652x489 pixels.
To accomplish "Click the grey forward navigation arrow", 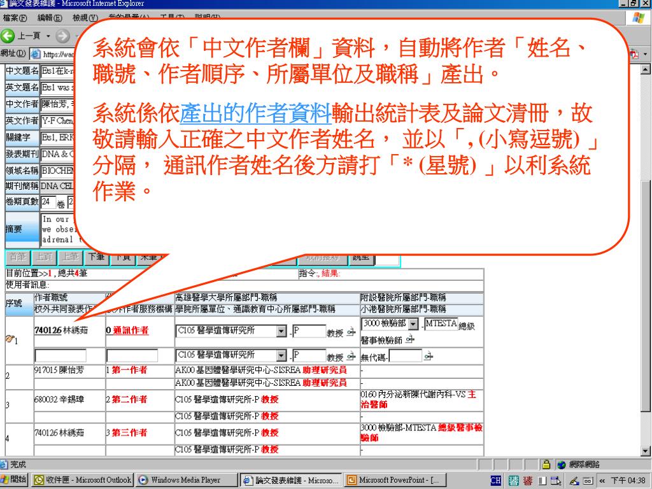I will tap(62, 36).
